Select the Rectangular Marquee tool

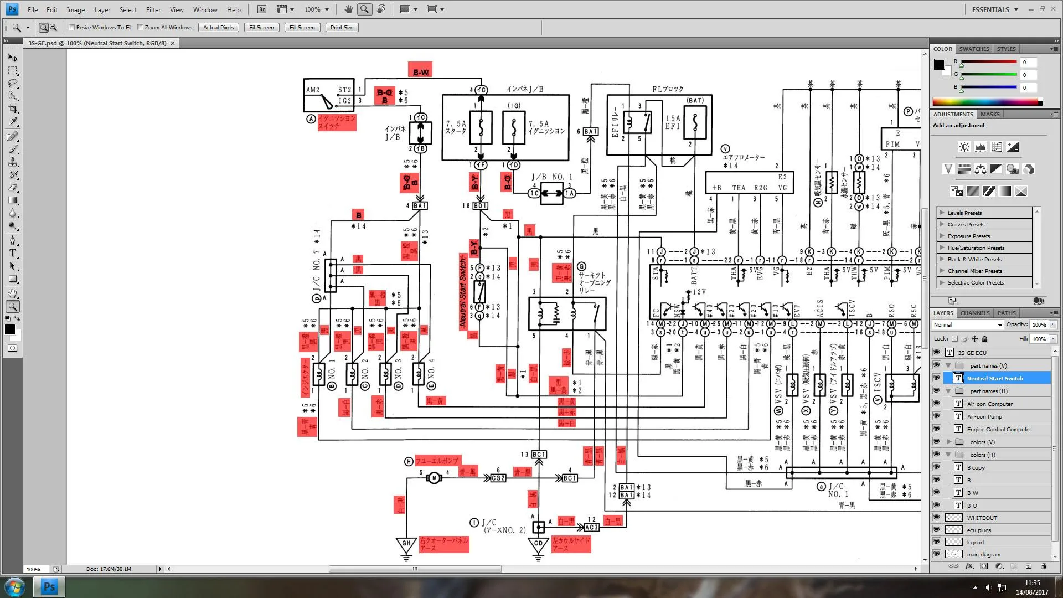point(13,71)
